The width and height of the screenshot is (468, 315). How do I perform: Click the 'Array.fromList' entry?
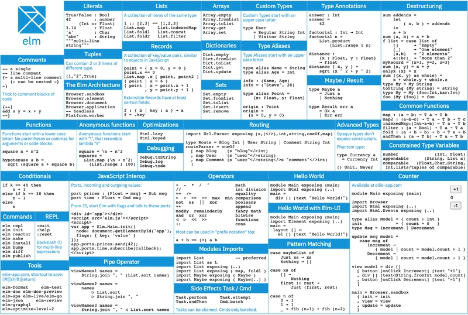tap(221, 19)
